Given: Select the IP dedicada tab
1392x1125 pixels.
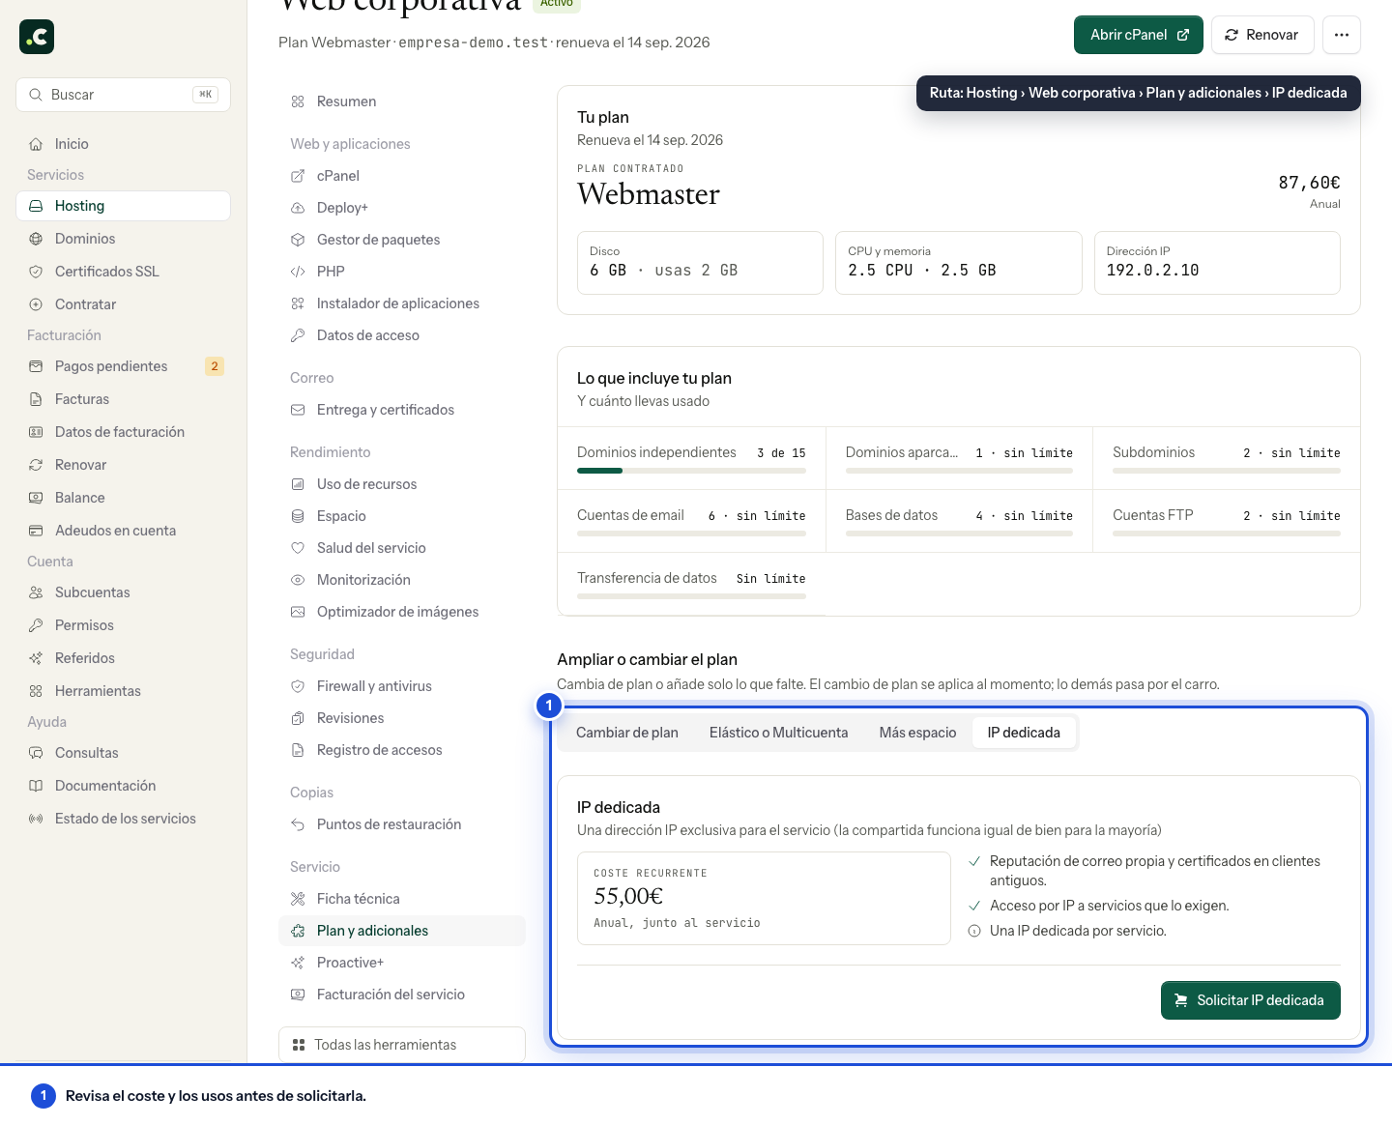Looking at the screenshot, I should (1024, 733).
